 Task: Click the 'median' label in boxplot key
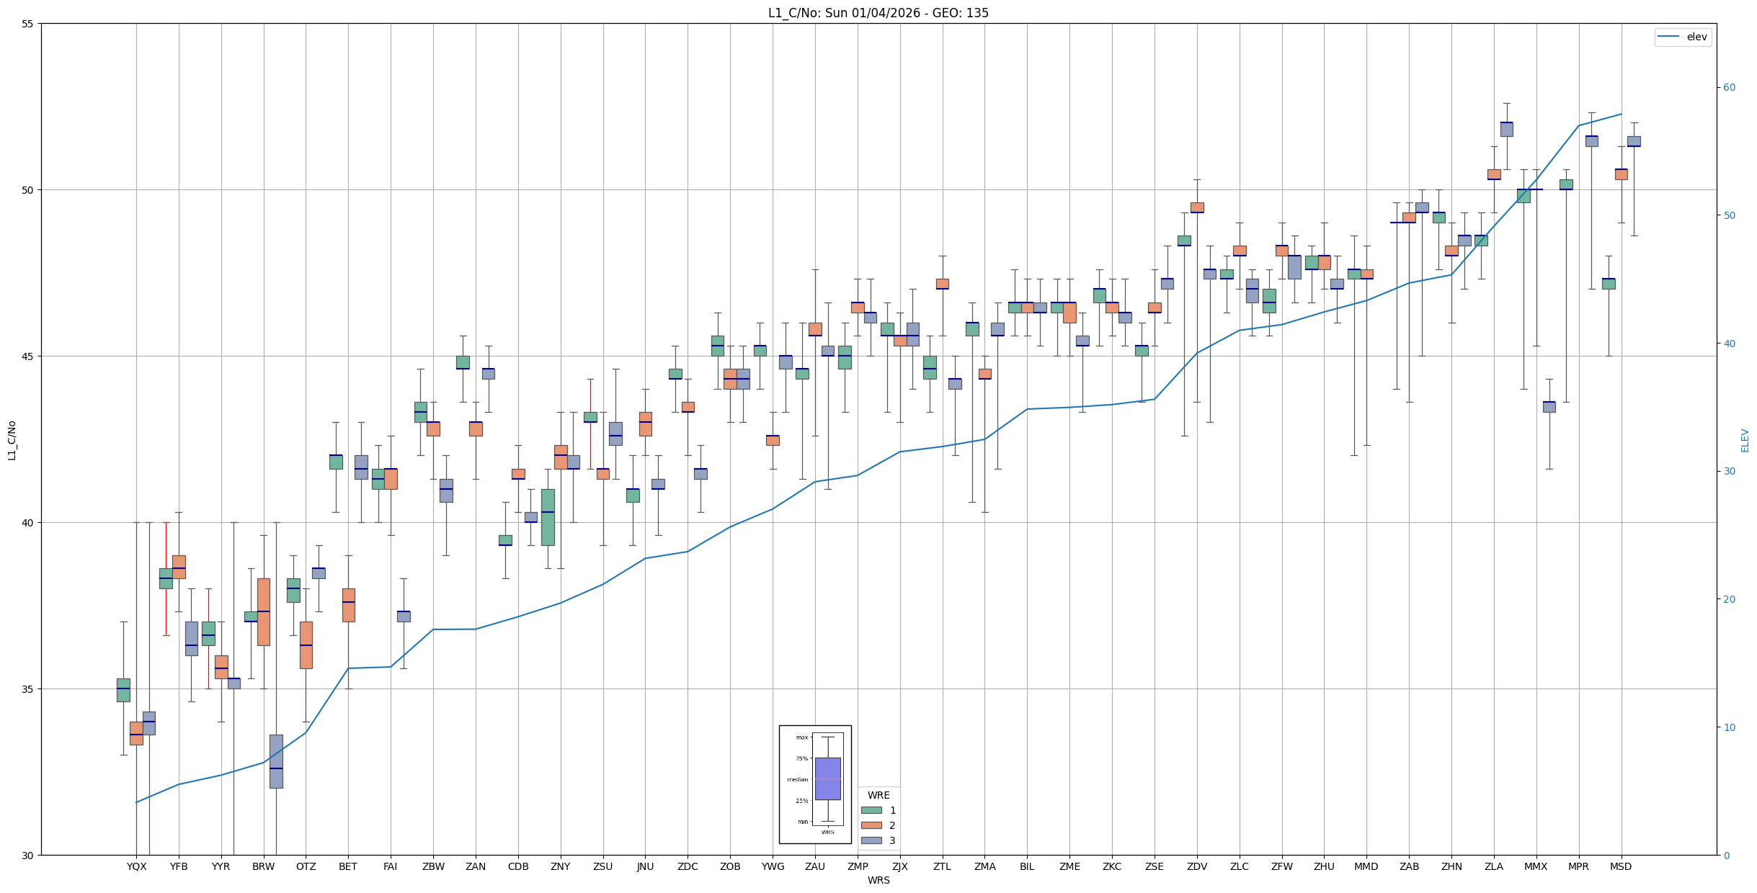pyautogui.click(x=797, y=779)
